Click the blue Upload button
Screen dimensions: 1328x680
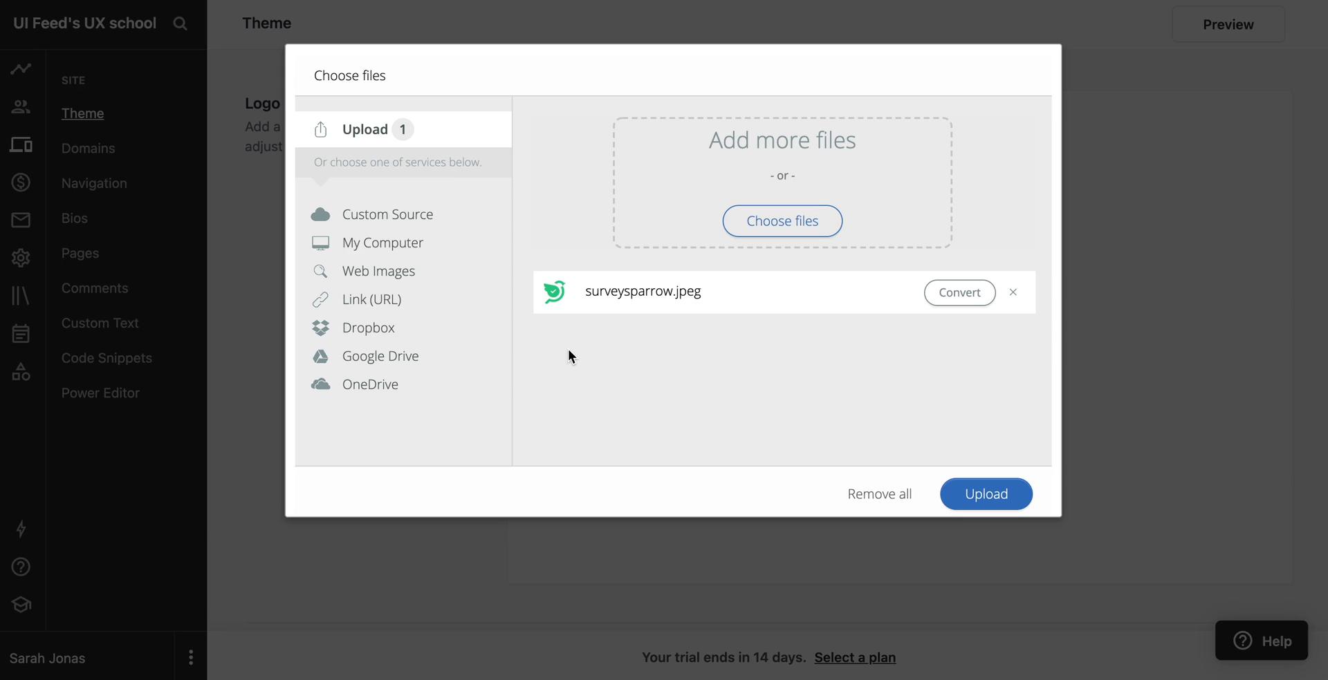[986, 494]
